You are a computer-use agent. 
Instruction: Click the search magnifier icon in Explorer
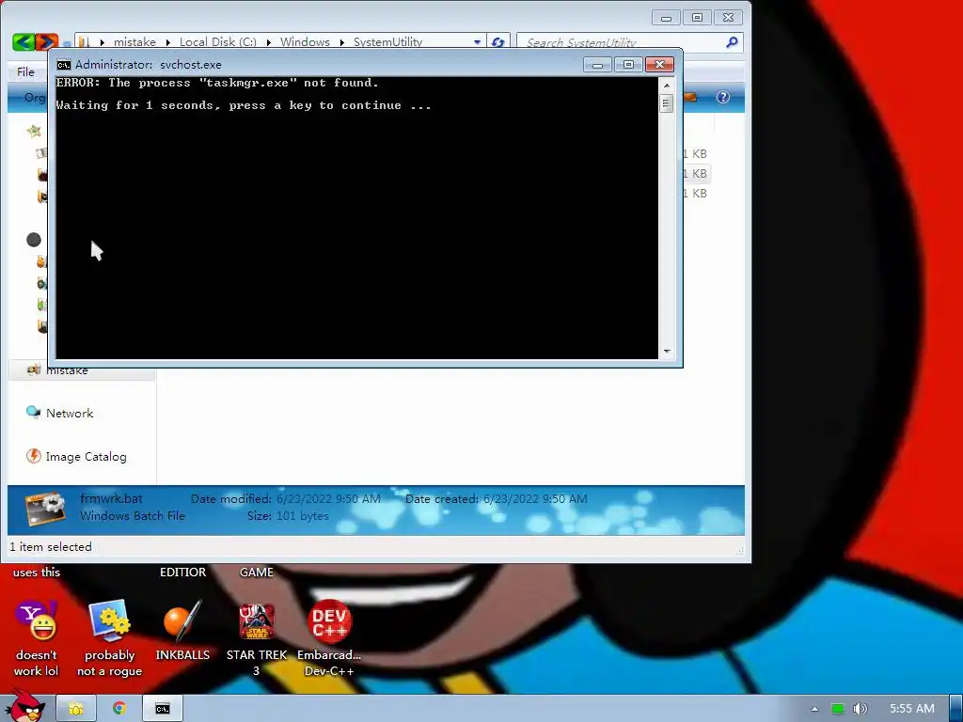[732, 41]
